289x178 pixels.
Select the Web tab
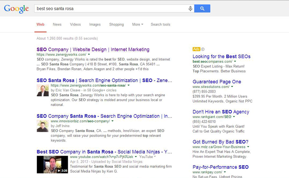[40, 24]
